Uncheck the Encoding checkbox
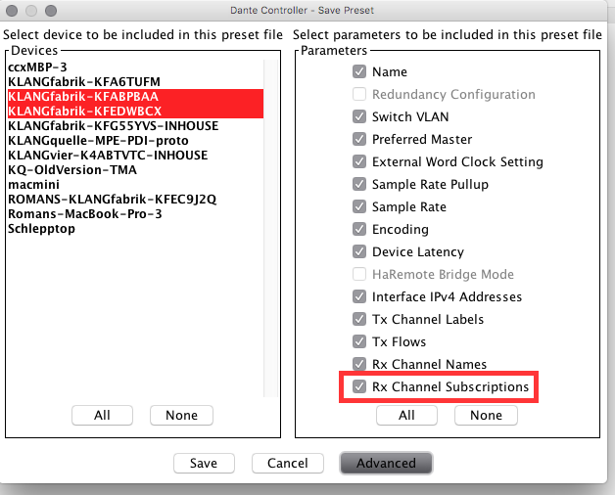Screen dimensions: 615x495 coord(359,229)
